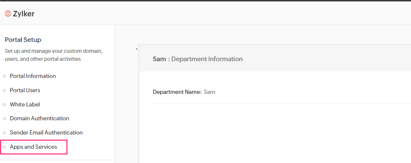Click the bullet dot beside Sender Email Authentication
This screenshot has width=411, height=163.
4,133
